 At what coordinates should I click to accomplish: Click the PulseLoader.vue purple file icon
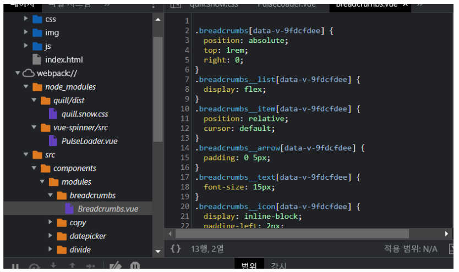(x=53, y=141)
